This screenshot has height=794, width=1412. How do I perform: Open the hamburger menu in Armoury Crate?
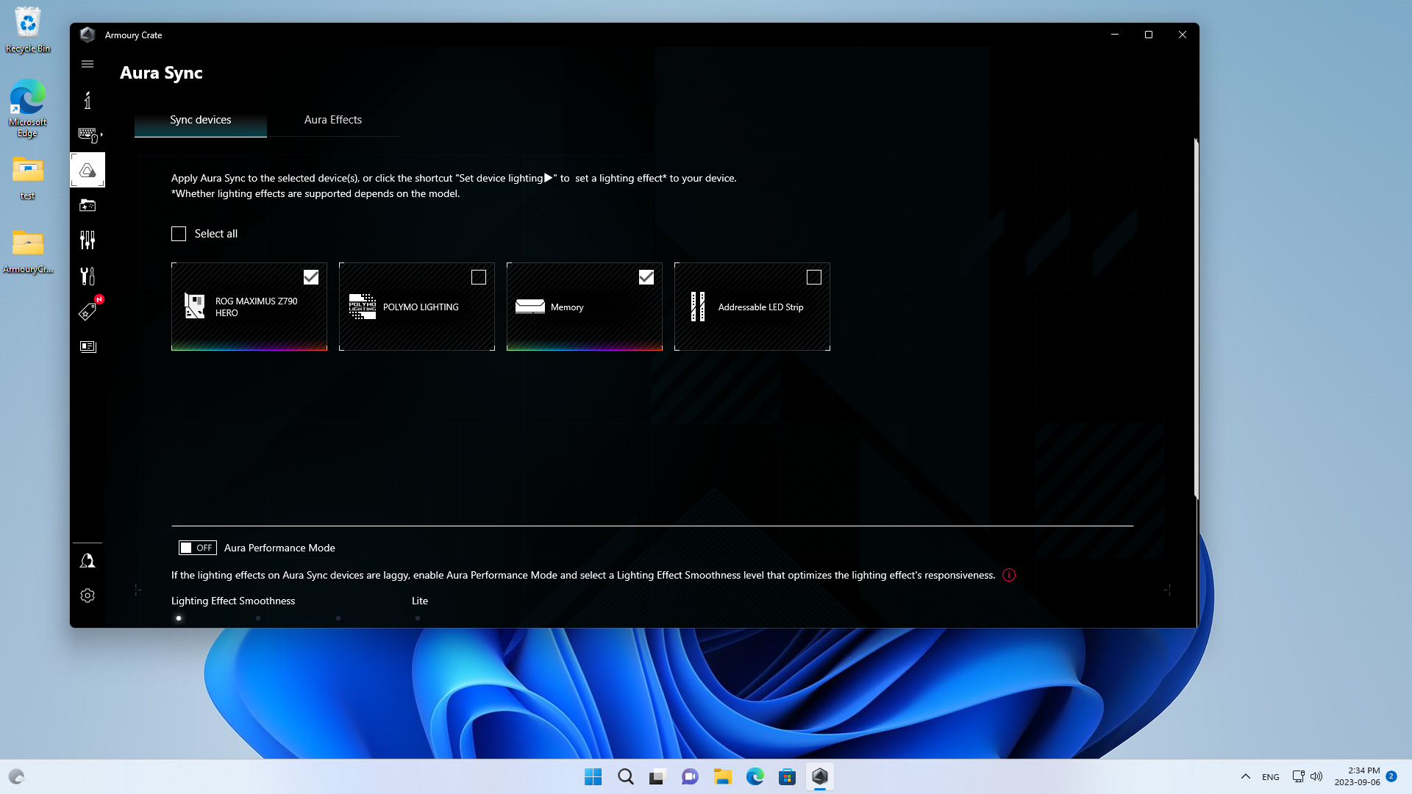(x=88, y=64)
